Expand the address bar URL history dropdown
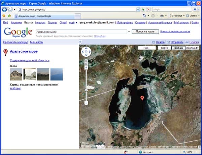Viewport: 202px width, 155px height. tap(138, 9)
